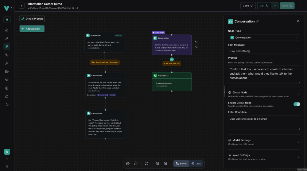This screenshot has height=171, width=307.
Task: Open settings gear at sidebar bottom
Action: click(x=7, y=166)
